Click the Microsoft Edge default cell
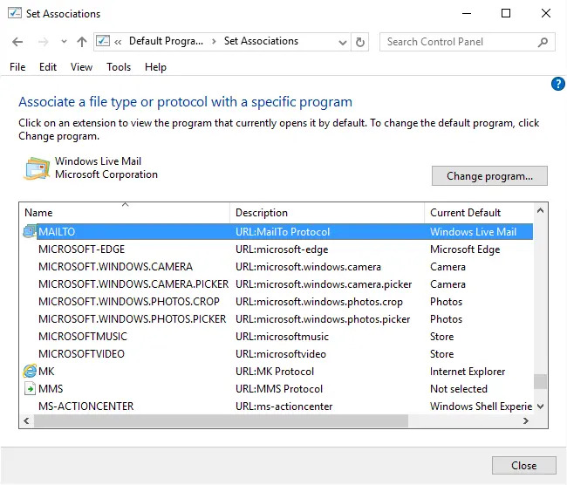This screenshot has width=567, height=485. click(465, 249)
